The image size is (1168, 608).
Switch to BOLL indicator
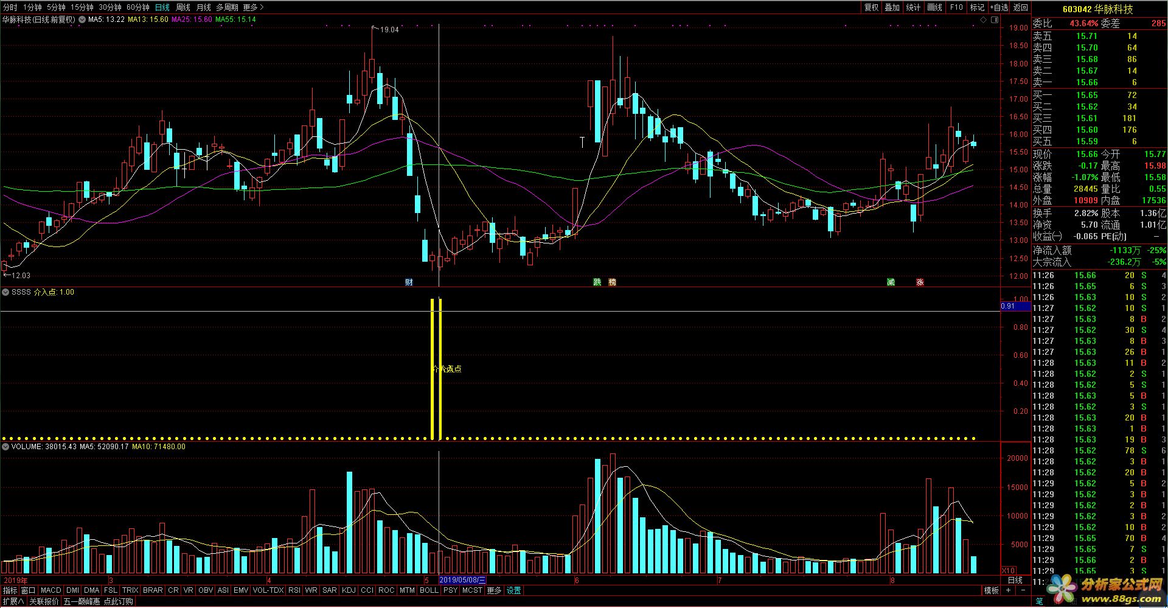429,590
